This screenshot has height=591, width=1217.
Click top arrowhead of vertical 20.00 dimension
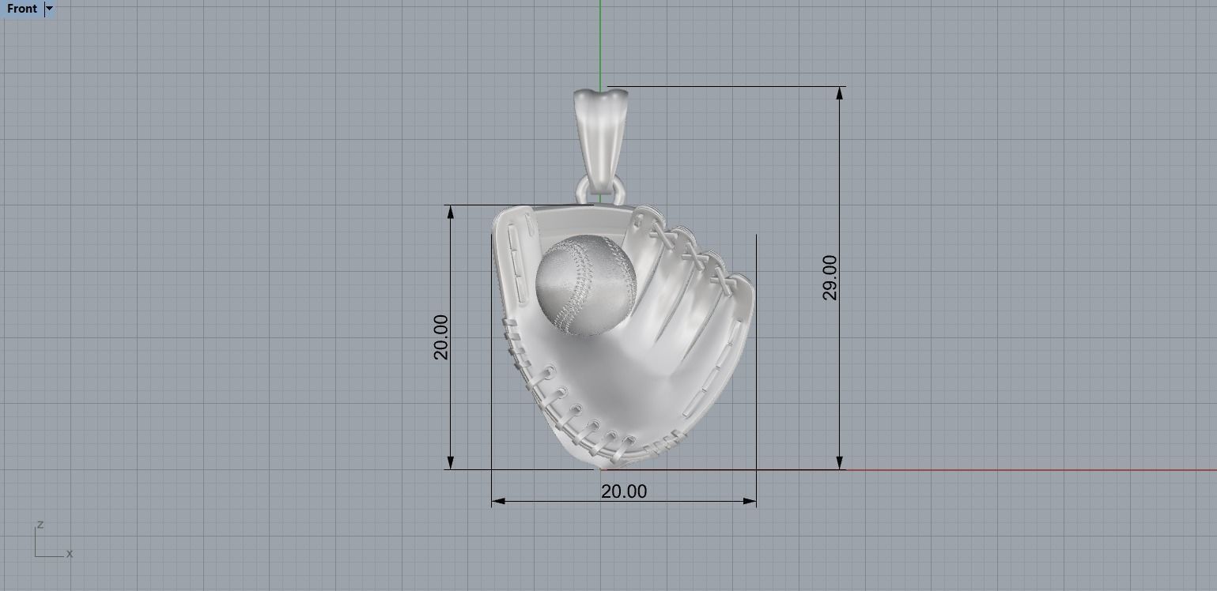click(451, 212)
